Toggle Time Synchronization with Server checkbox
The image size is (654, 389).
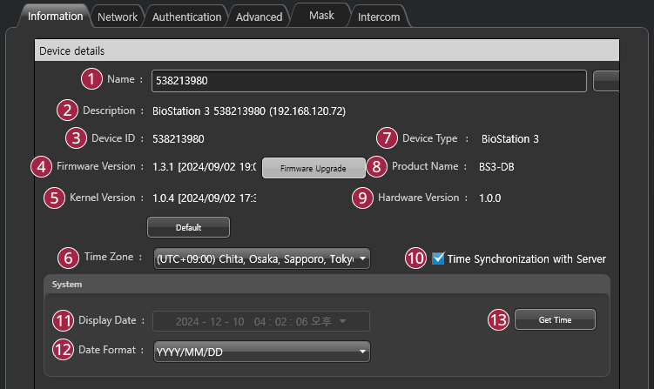pyautogui.click(x=439, y=258)
